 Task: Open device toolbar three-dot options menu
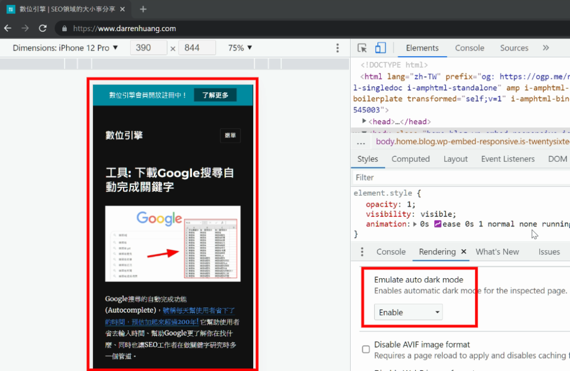(x=337, y=48)
